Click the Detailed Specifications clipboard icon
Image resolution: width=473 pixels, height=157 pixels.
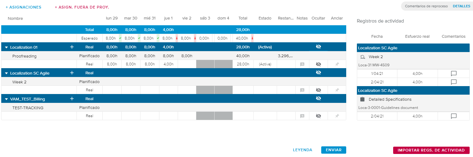coord(362,99)
